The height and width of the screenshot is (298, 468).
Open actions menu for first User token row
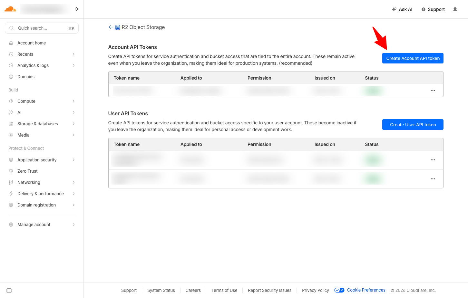coord(433,160)
